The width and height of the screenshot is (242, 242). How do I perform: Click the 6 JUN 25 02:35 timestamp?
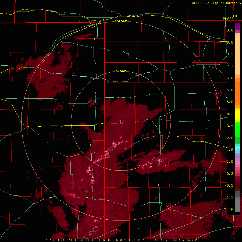pos(182,240)
